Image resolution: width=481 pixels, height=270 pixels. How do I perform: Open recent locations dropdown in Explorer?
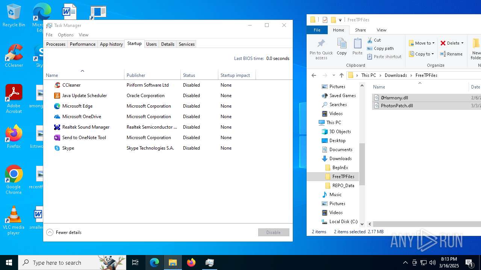click(x=334, y=75)
